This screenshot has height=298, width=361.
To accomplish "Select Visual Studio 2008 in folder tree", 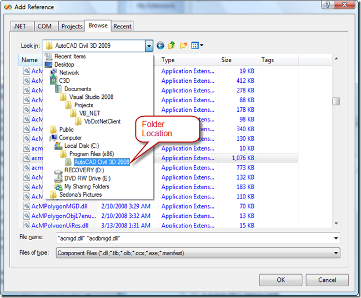I will coord(91,97).
